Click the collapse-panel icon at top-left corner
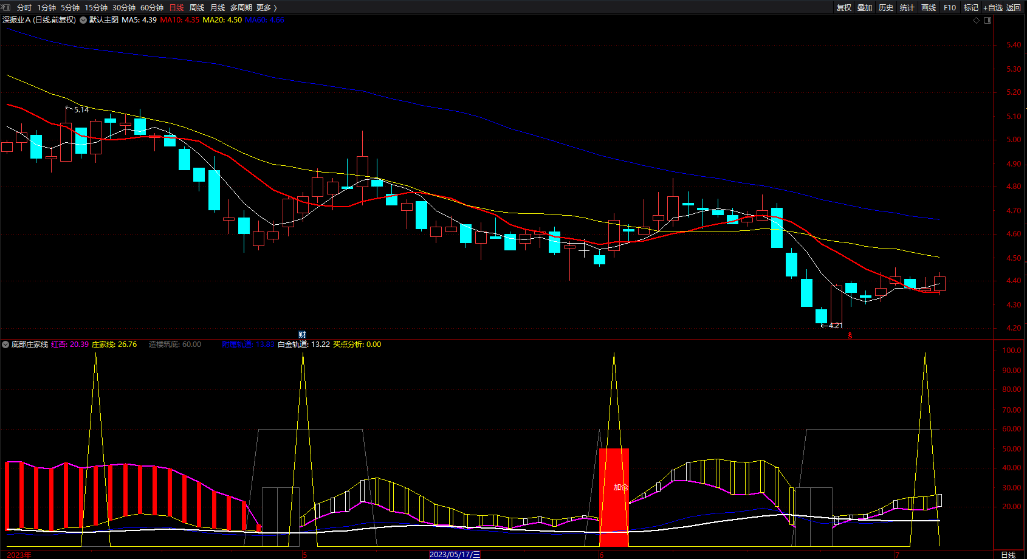The image size is (1027, 559). click(x=6, y=7)
